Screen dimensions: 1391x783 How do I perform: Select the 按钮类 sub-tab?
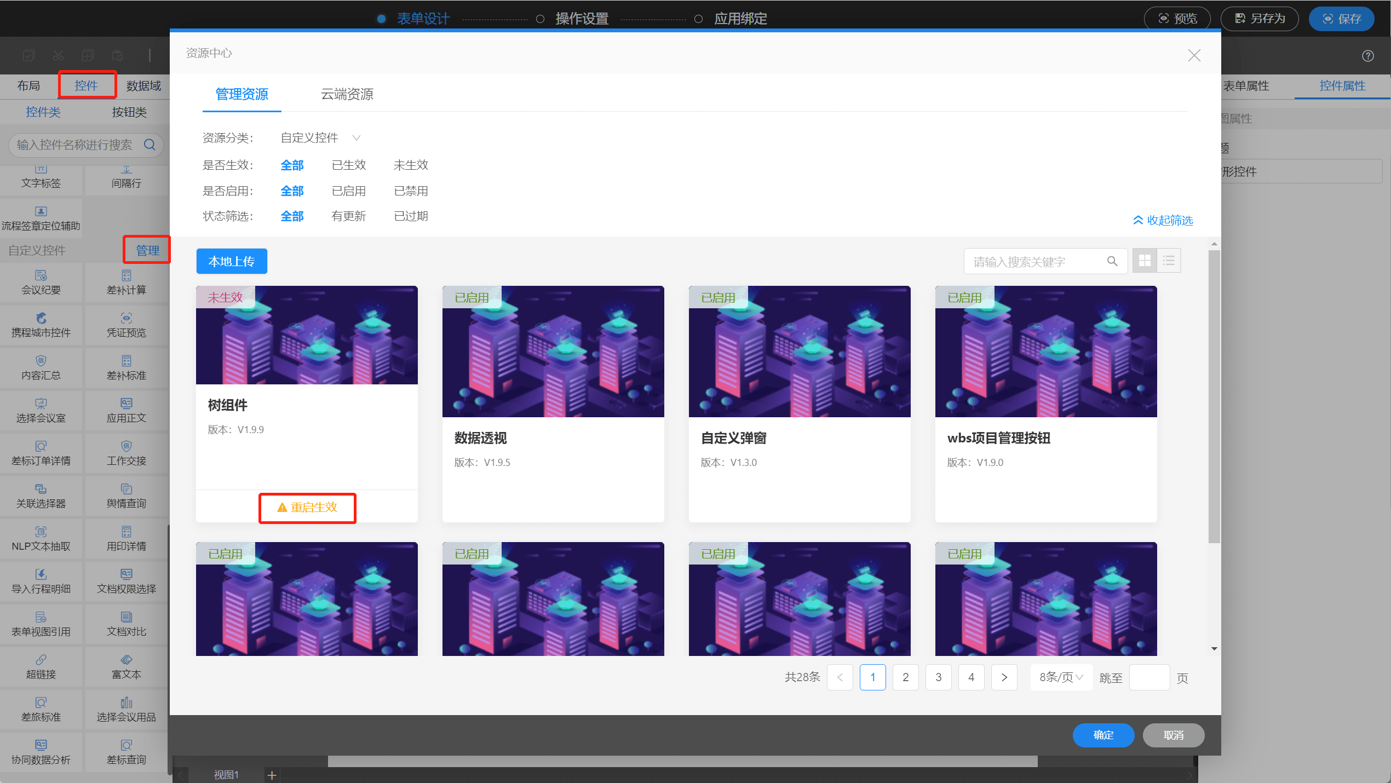[x=129, y=112]
